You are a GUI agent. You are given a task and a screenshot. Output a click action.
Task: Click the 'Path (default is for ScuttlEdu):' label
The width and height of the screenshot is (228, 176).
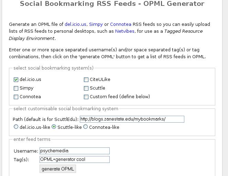(x=46, y=120)
